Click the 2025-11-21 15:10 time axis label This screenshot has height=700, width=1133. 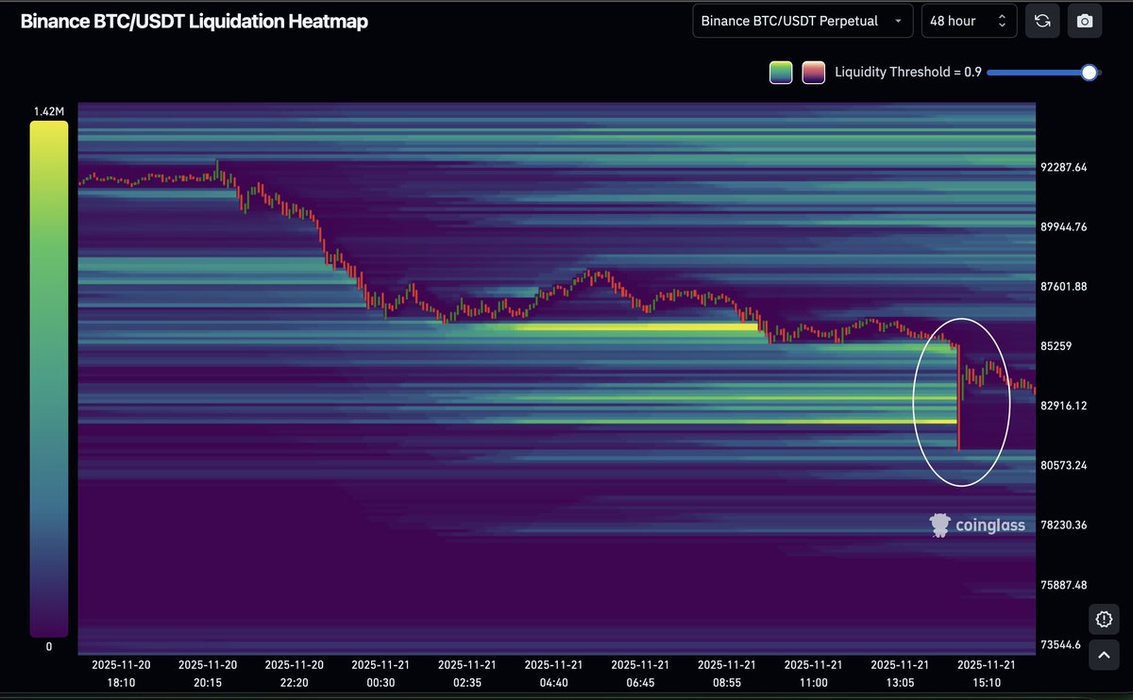pos(987,674)
